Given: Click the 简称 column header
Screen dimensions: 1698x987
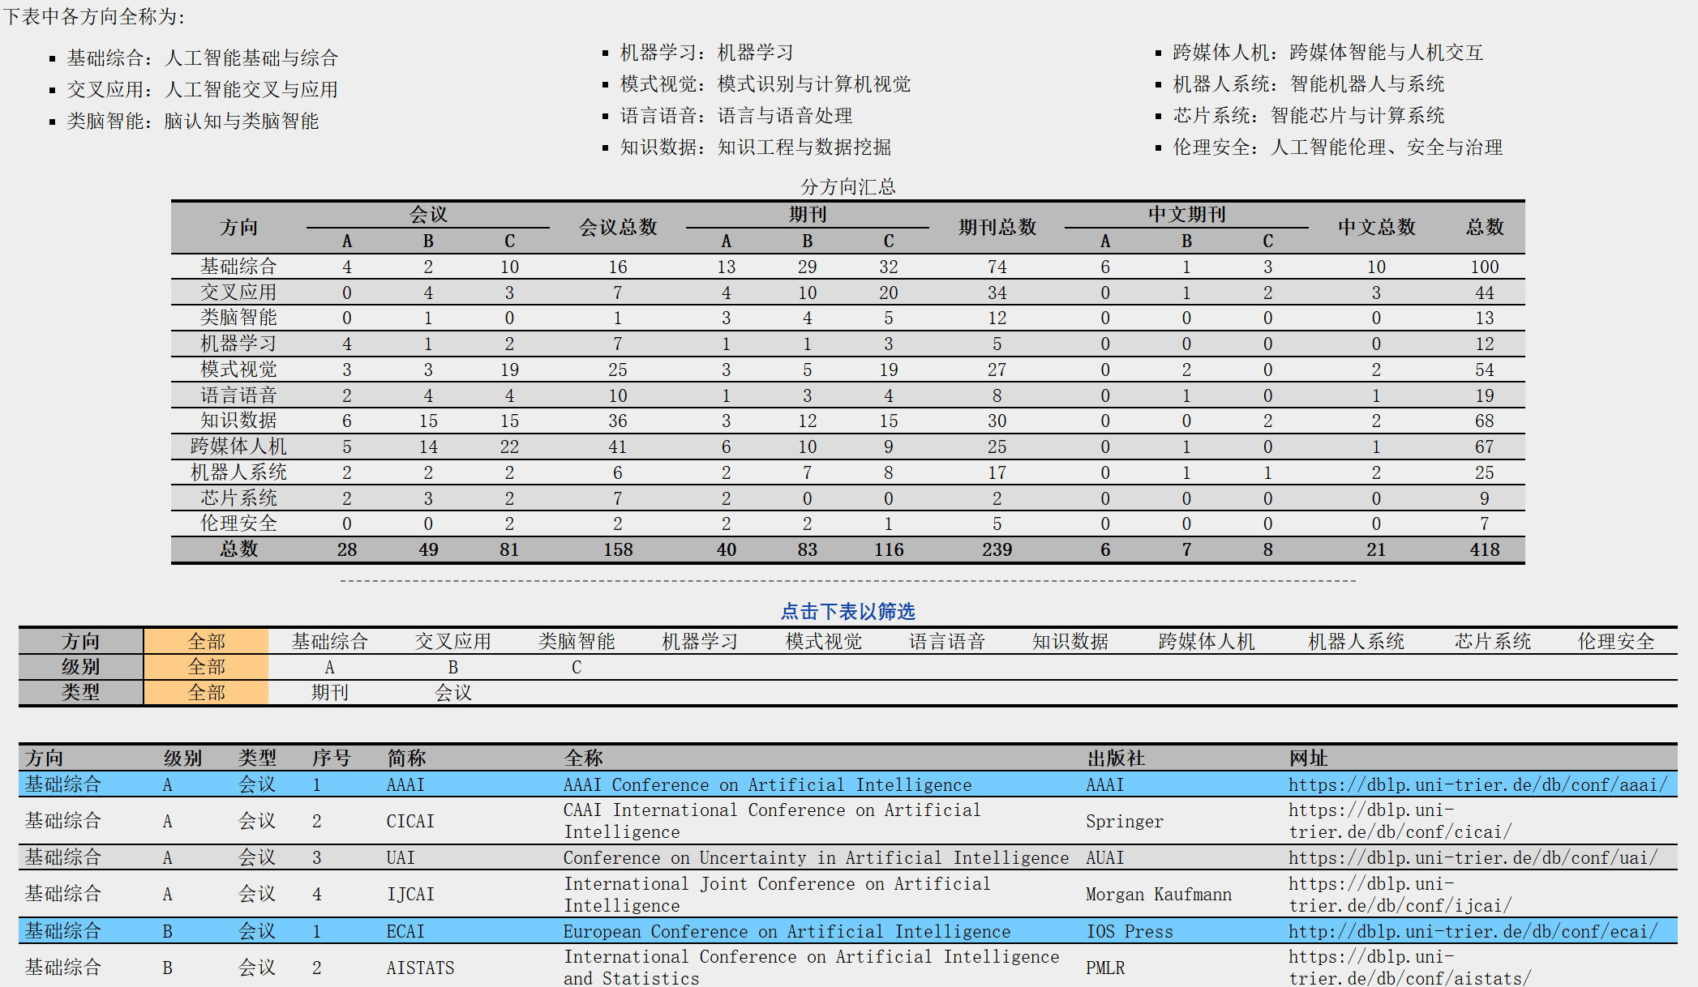Looking at the screenshot, I should coord(406,758).
